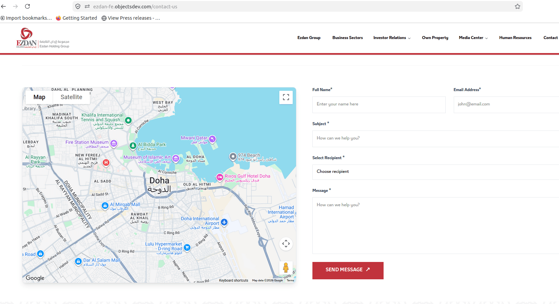Viewport: 559px width, 304px height.
Task: Open the site permissions icon
Action: click(87, 6)
